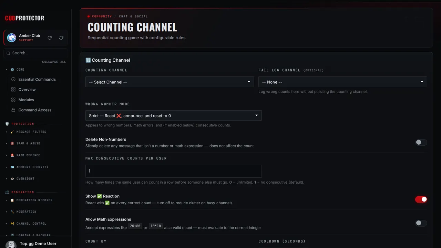
Task: Click the double-arrow sync icon beside Amber Club
Action: click(x=61, y=38)
